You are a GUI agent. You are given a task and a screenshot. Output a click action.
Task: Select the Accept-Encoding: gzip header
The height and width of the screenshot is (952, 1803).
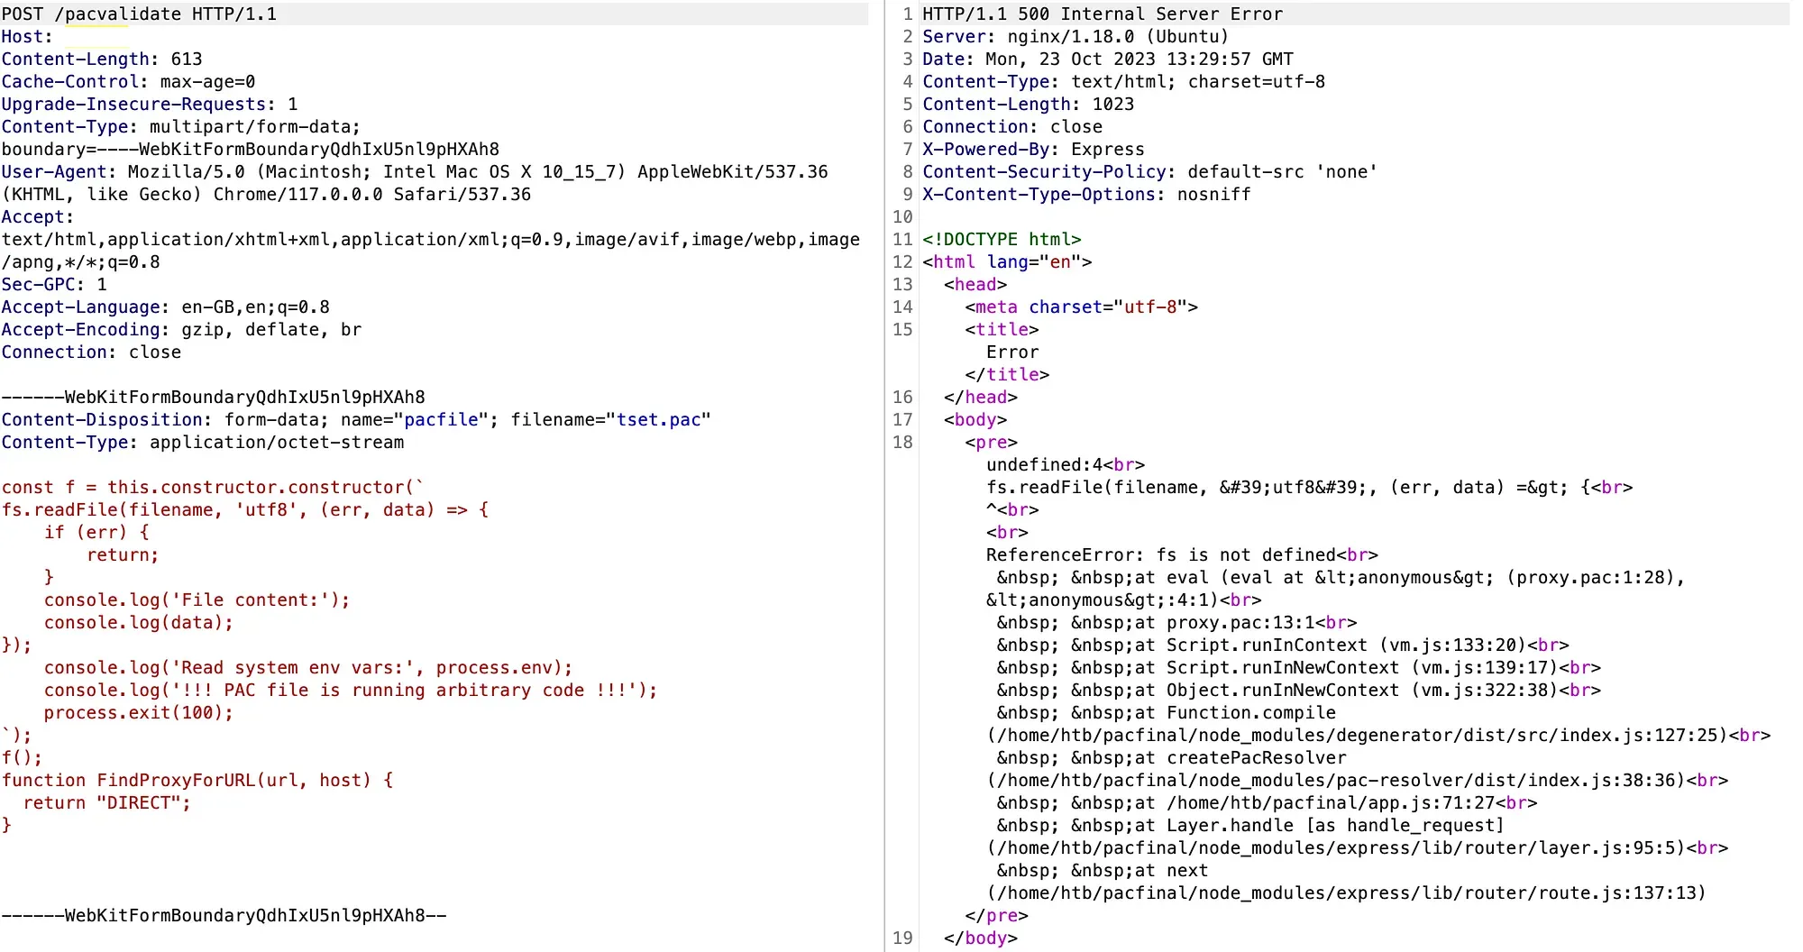(x=180, y=329)
